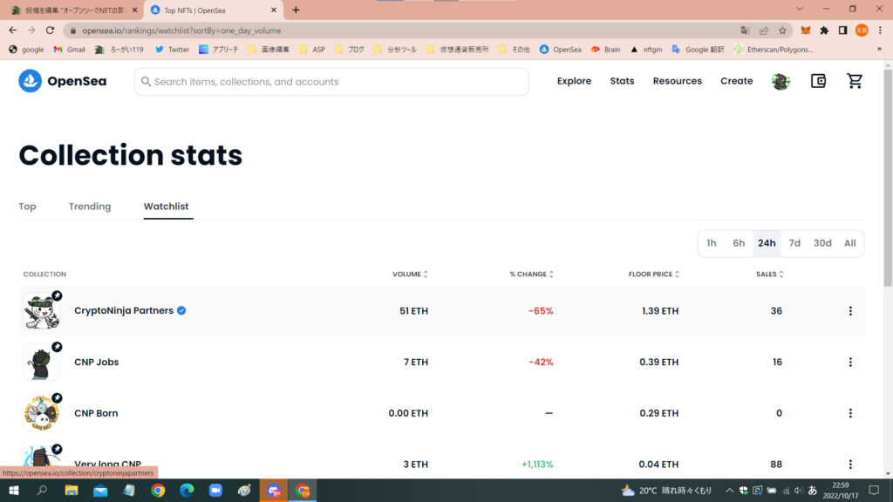Open Zoom from the taskbar
This screenshot has height=502, width=893.
pos(216,491)
